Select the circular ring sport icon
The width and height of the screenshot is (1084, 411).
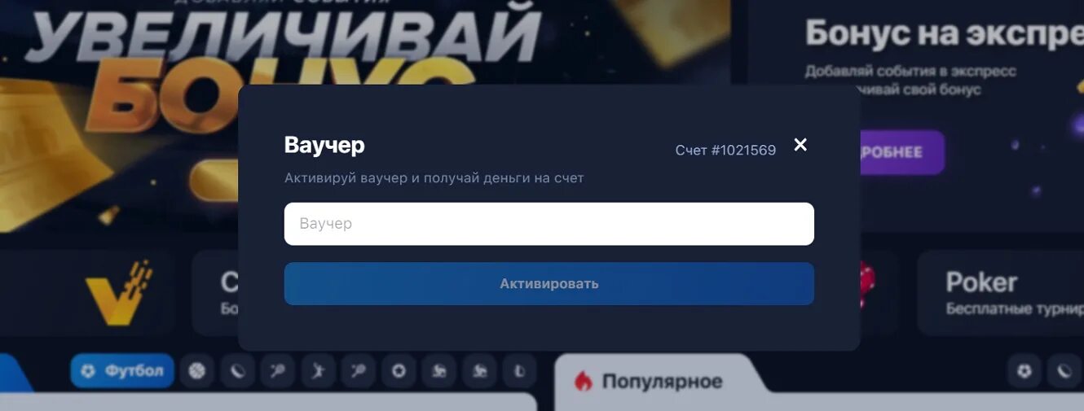399,371
